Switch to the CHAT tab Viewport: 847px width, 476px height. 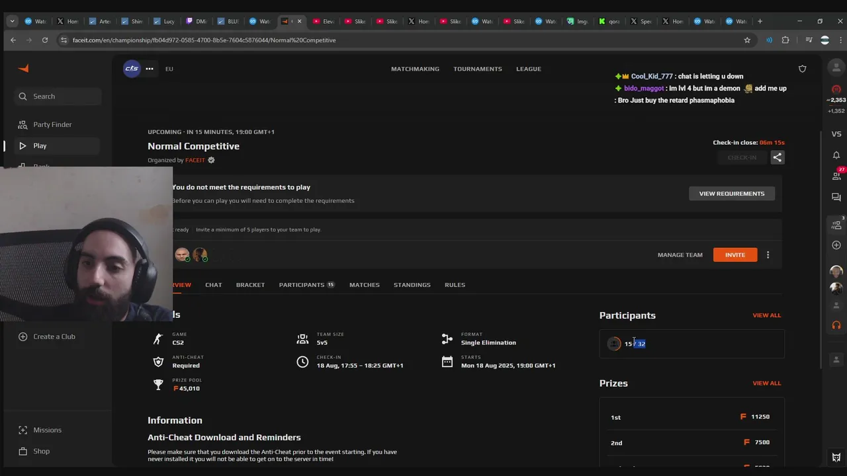pyautogui.click(x=213, y=285)
